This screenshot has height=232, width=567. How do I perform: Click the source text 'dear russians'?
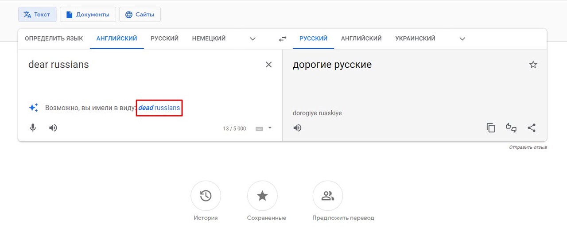(x=58, y=65)
